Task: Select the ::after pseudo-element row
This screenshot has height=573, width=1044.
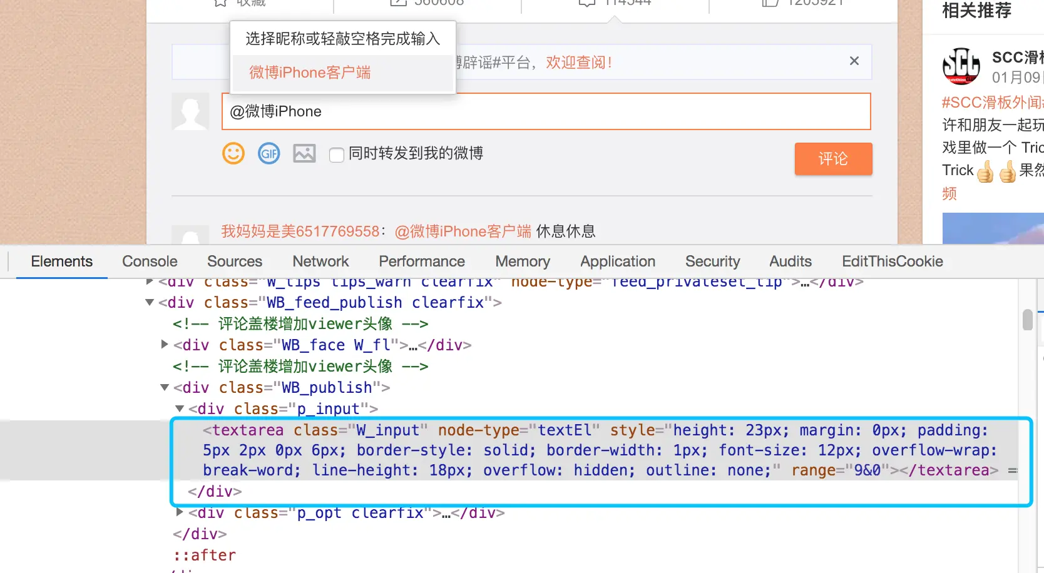Action: [205, 555]
